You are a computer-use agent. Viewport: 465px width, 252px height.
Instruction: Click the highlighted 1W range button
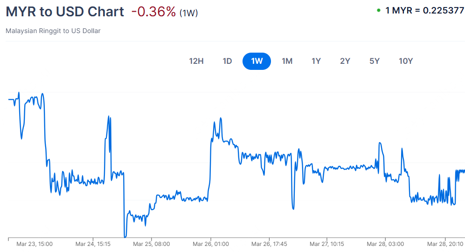257,61
